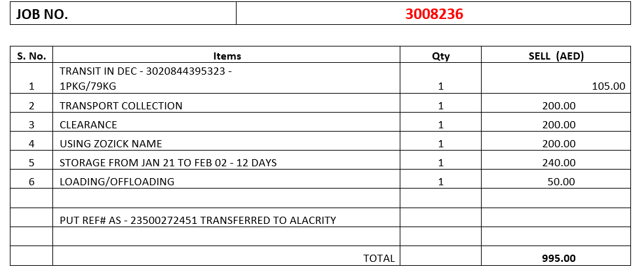Select the clearance 200.00 amount

(559, 124)
